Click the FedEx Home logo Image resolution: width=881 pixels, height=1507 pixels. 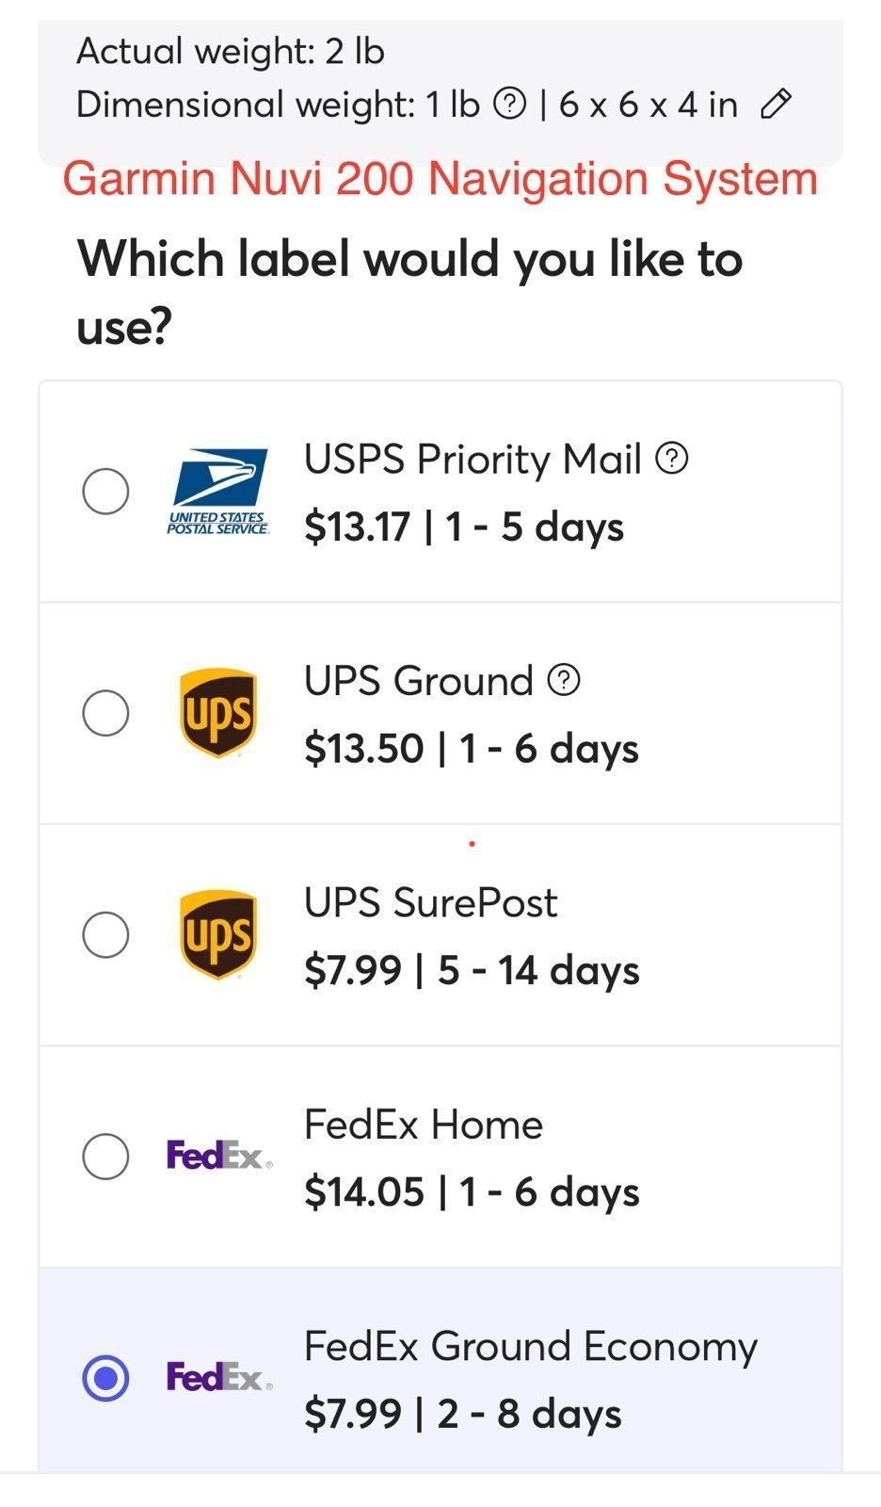click(219, 1155)
